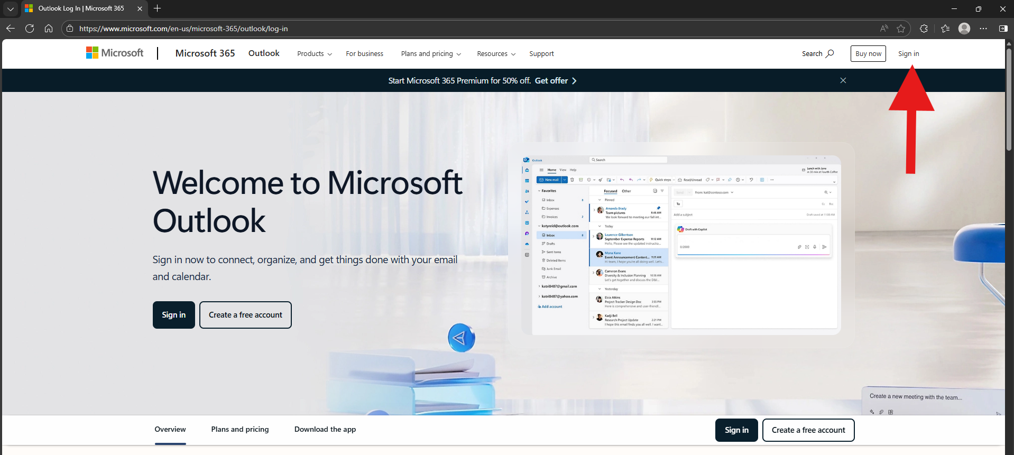The width and height of the screenshot is (1014, 455).
Task: Open Edge settings and more menu
Action: 983,29
